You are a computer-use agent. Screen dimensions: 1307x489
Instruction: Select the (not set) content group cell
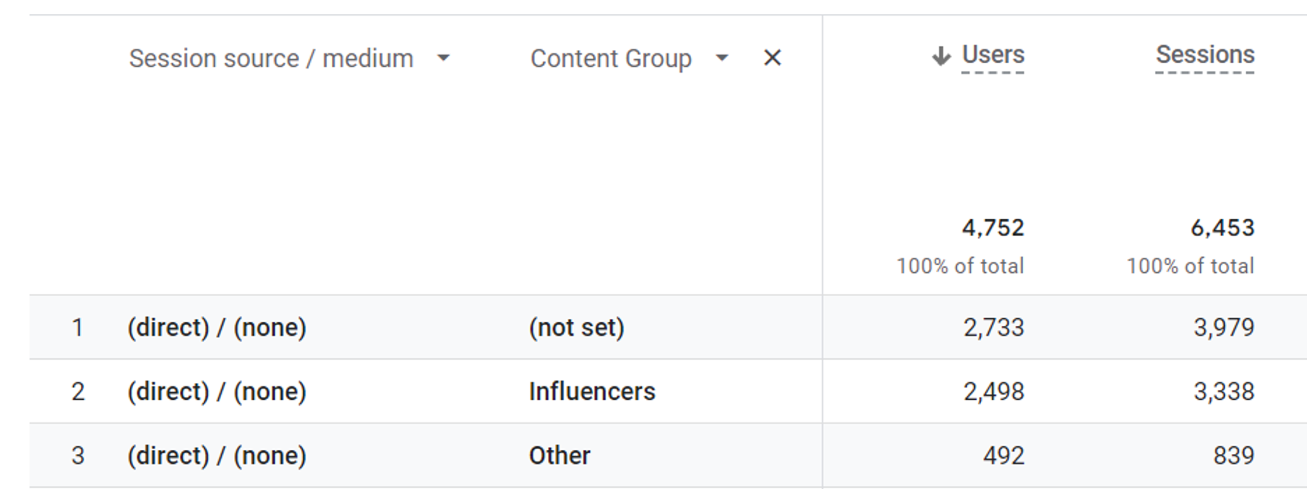pos(576,327)
